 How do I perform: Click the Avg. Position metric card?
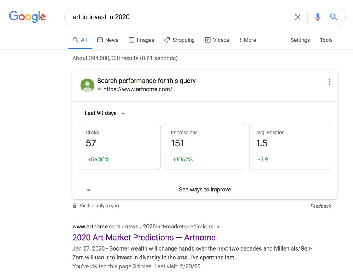[x=290, y=146]
